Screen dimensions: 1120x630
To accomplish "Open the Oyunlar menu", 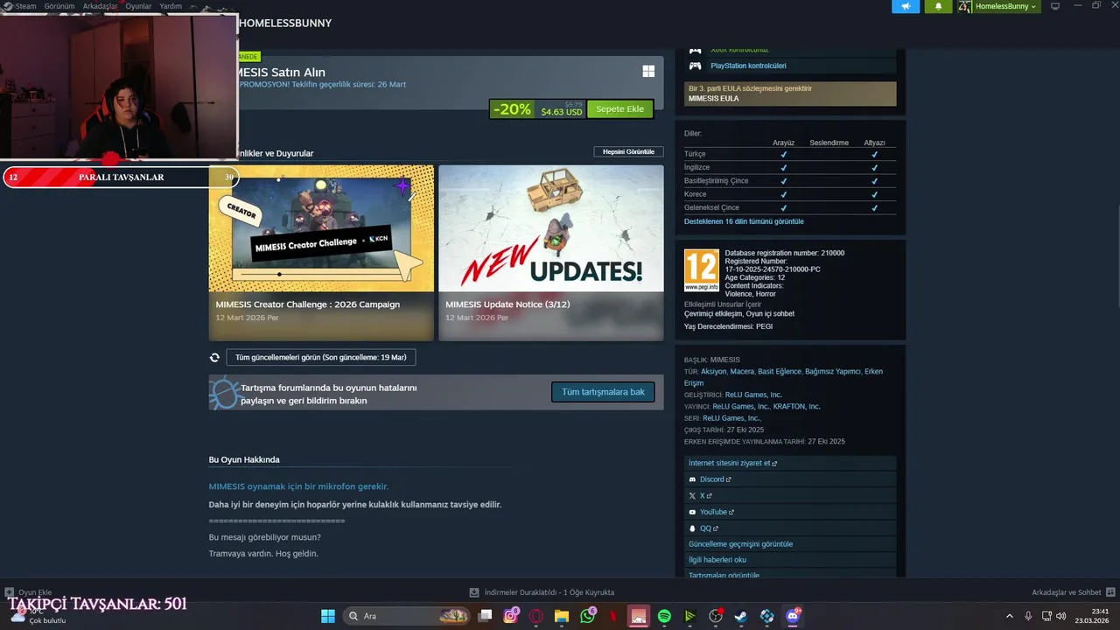I will 138,6.
